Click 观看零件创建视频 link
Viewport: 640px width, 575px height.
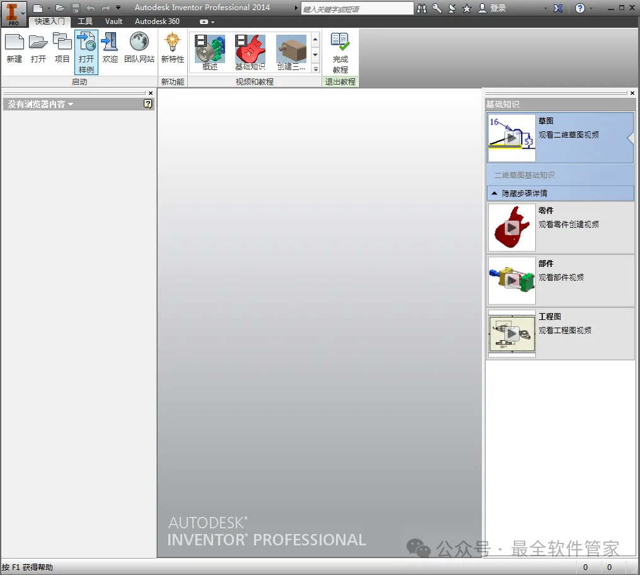coord(569,224)
